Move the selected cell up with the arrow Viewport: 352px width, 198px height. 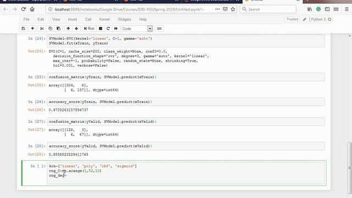68,29
